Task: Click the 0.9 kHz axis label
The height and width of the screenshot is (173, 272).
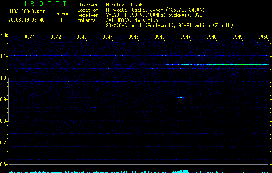Action: click(x=3, y=99)
